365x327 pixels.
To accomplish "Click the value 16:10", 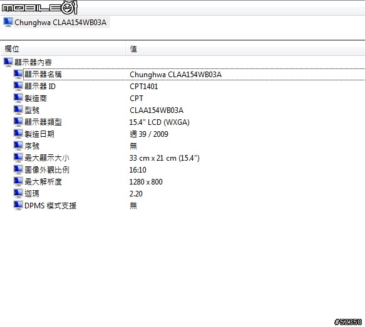I will coord(138,169).
